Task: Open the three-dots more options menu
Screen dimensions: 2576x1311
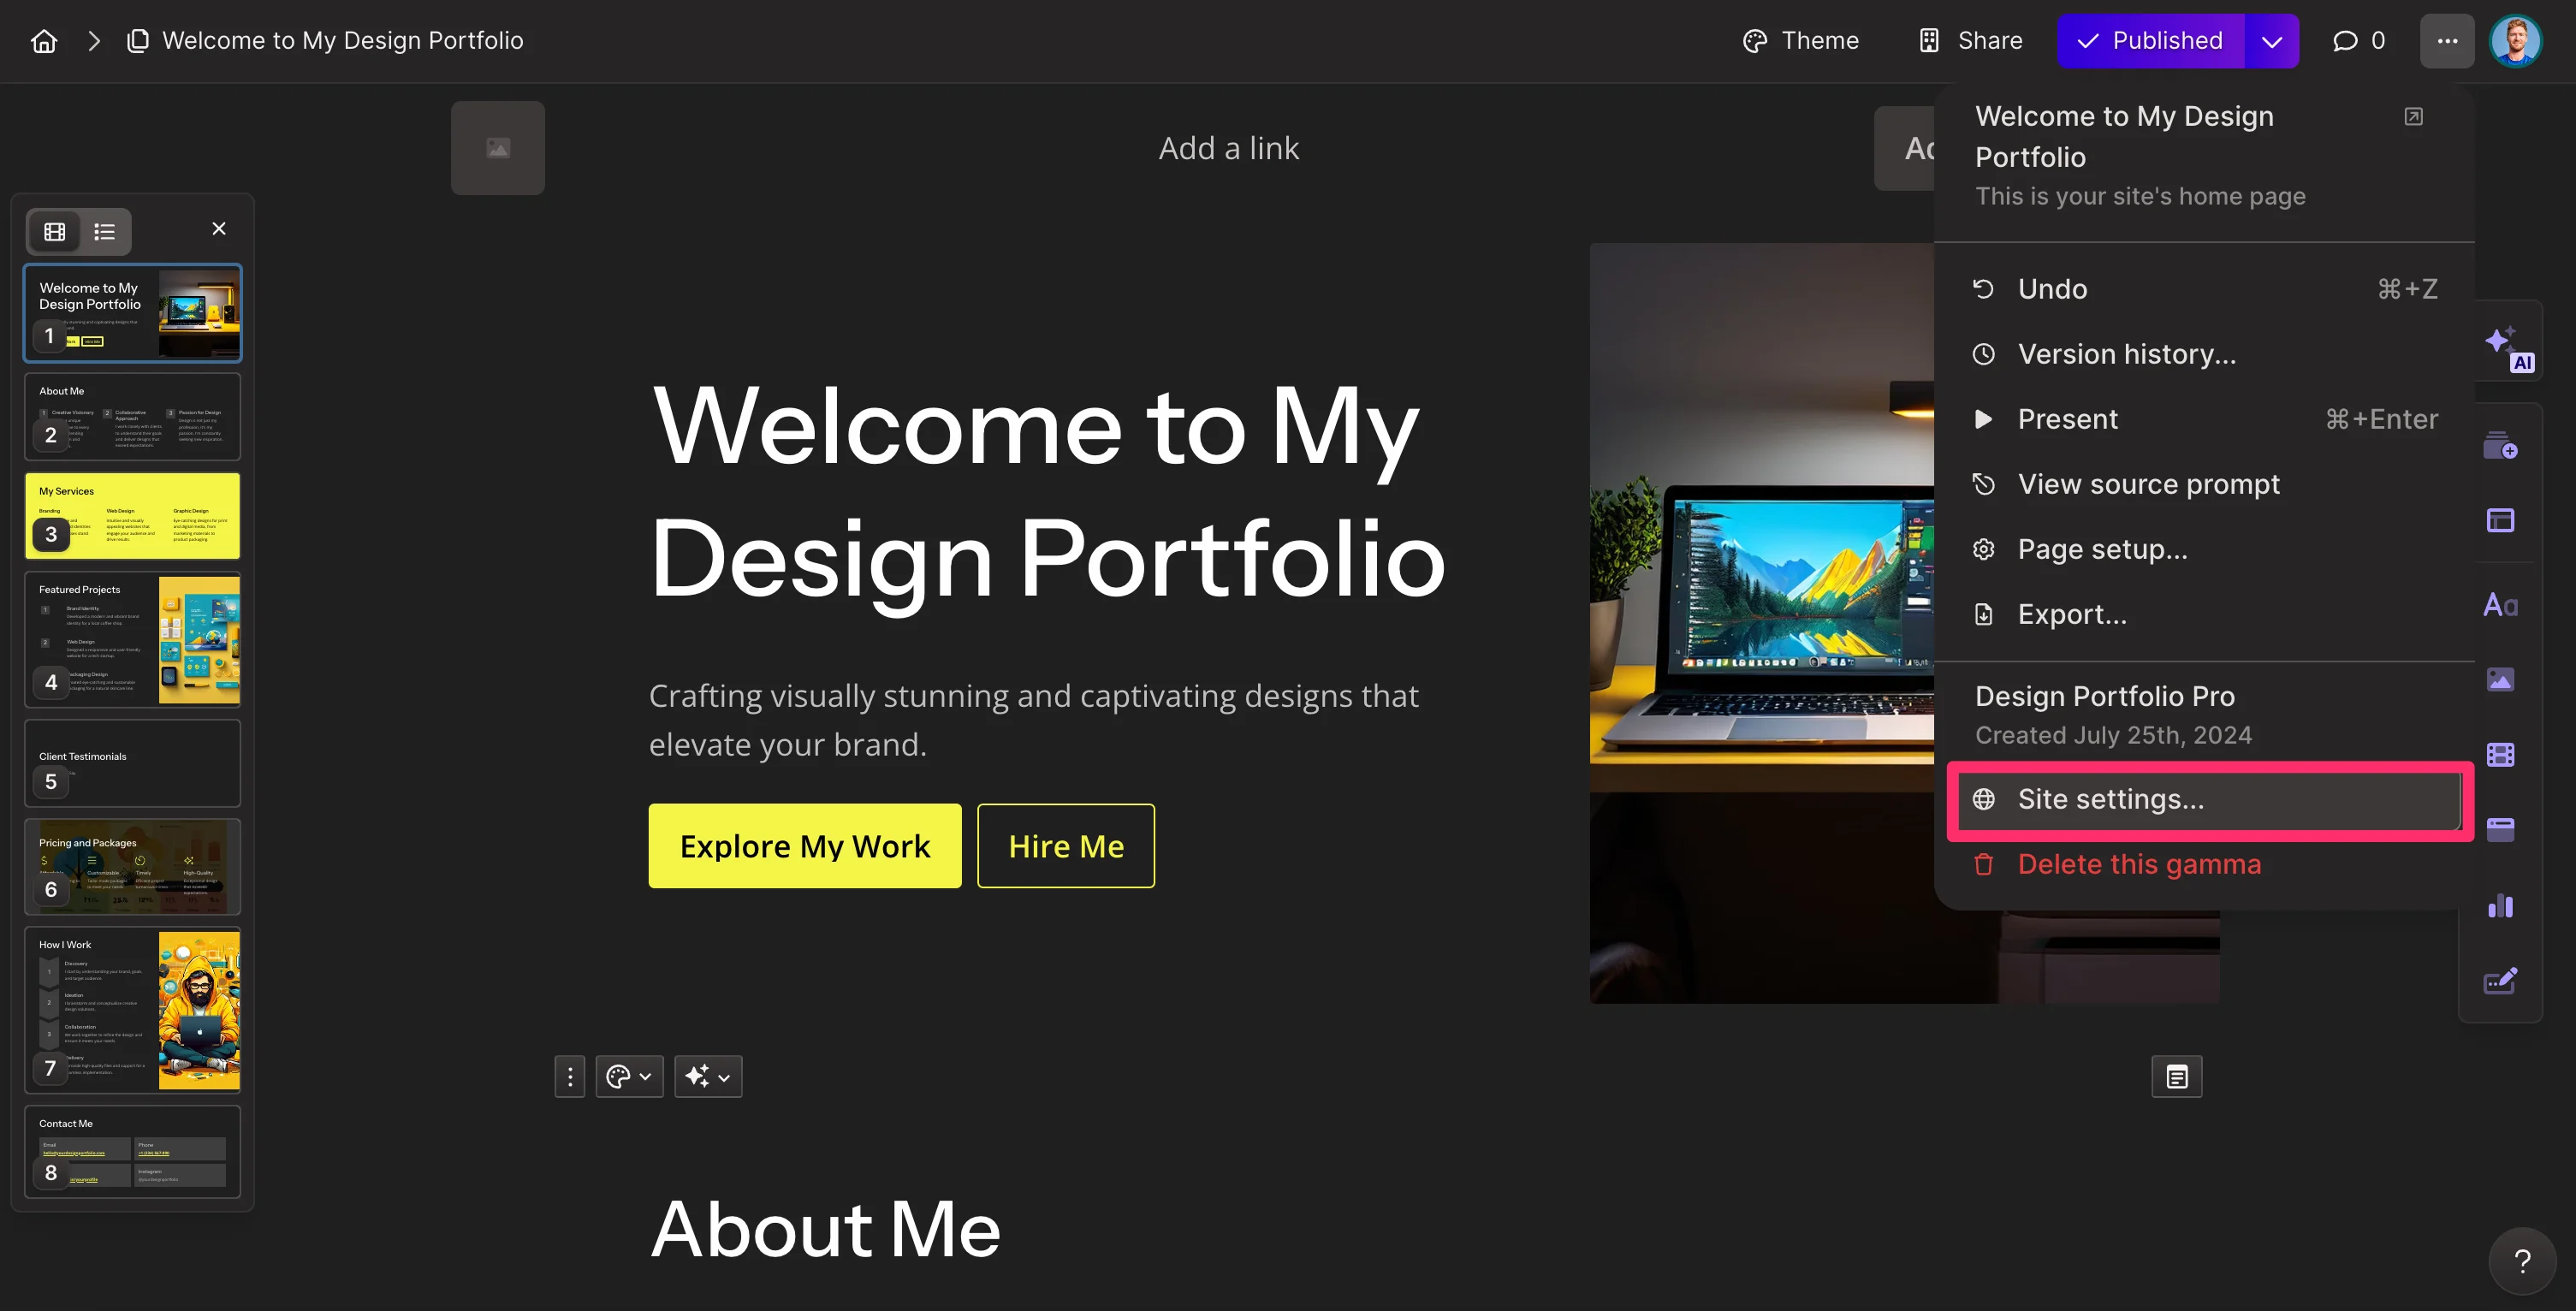Action: 2447,41
